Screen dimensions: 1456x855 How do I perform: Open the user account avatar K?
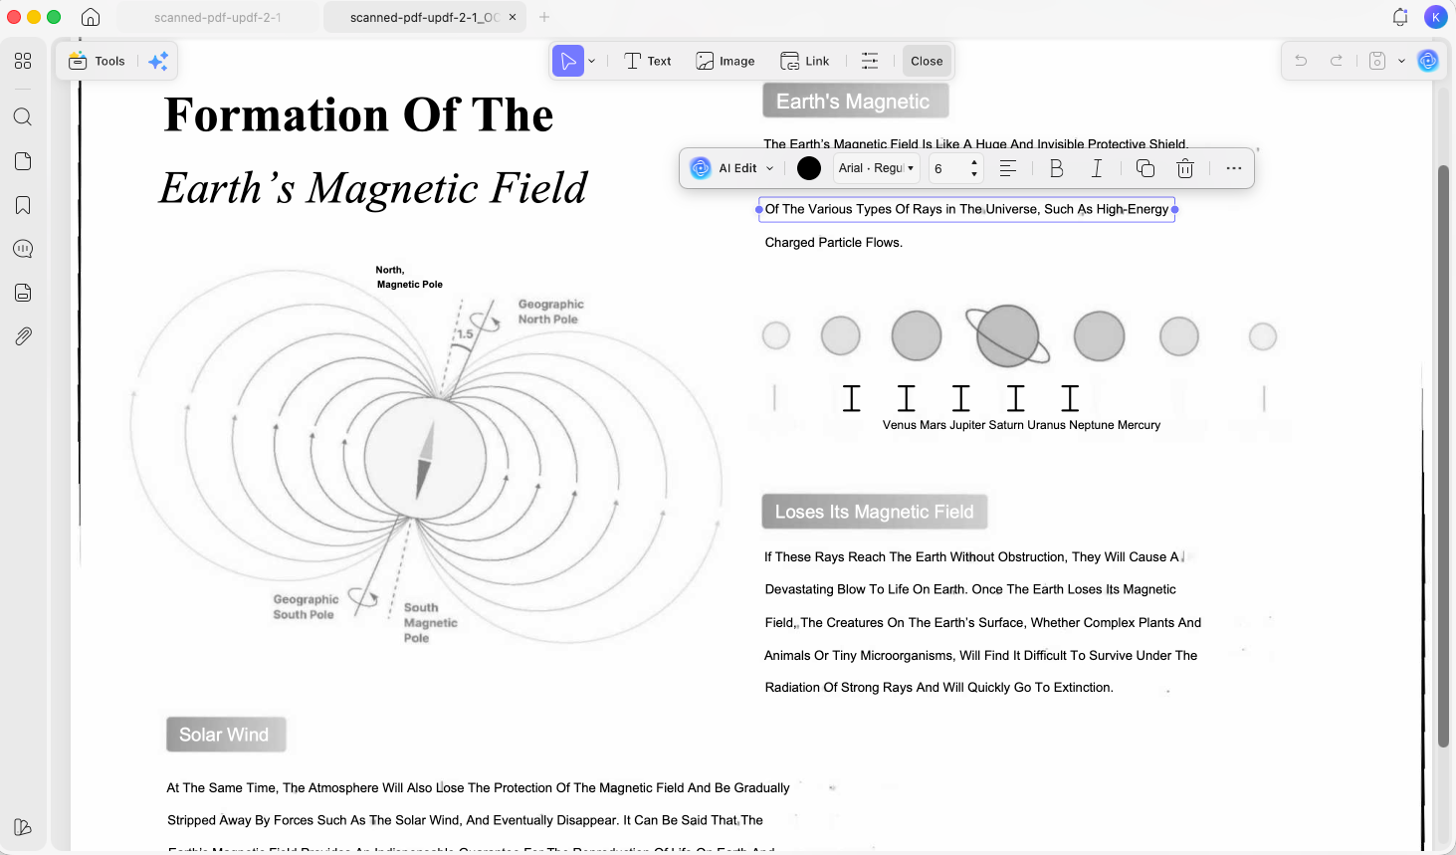coord(1435,17)
